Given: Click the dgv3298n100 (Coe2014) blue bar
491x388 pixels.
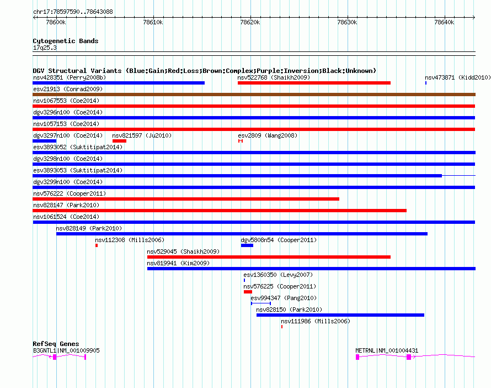Looking at the screenshot, I should 254,164.
